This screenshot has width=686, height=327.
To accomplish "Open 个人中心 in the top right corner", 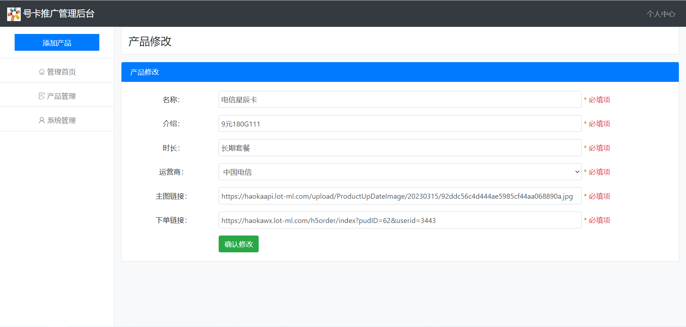I will click(661, 14).
